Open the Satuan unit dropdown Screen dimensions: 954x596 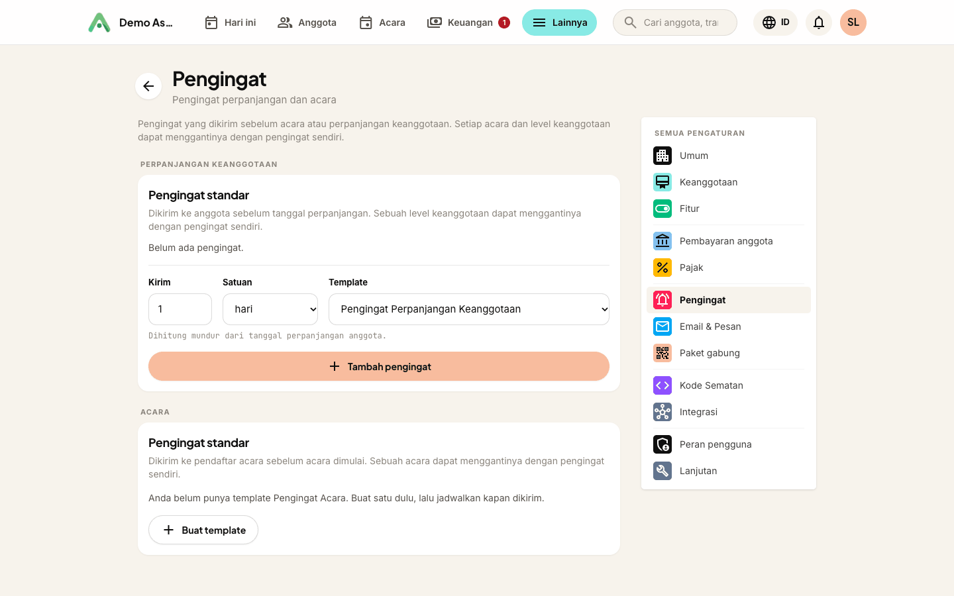click(270, 309)
